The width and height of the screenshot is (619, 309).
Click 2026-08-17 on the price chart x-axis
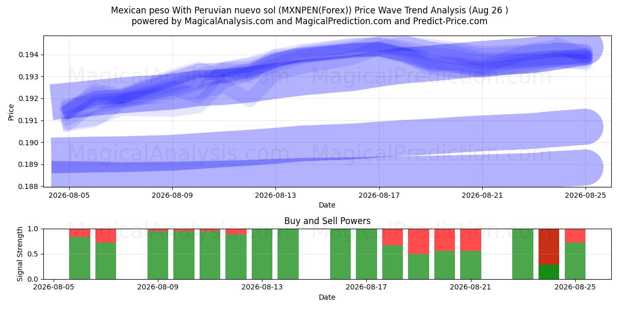point(379,195)
